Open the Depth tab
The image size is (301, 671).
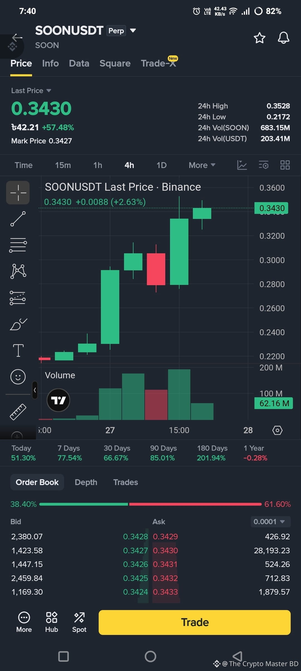86,482
